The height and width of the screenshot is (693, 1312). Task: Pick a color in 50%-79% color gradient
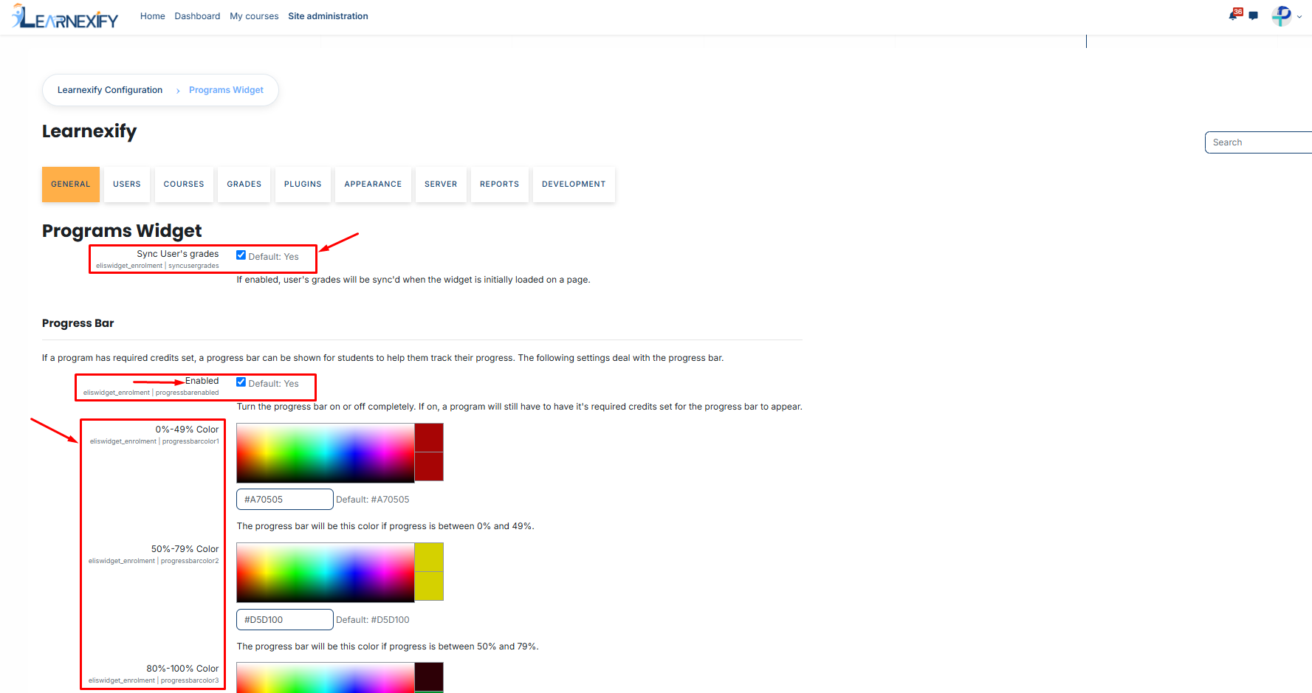326,572
